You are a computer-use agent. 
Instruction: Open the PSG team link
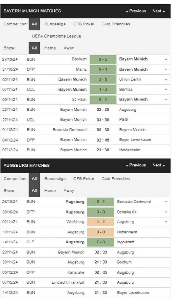pyautogui.click(x=123, y=120)
